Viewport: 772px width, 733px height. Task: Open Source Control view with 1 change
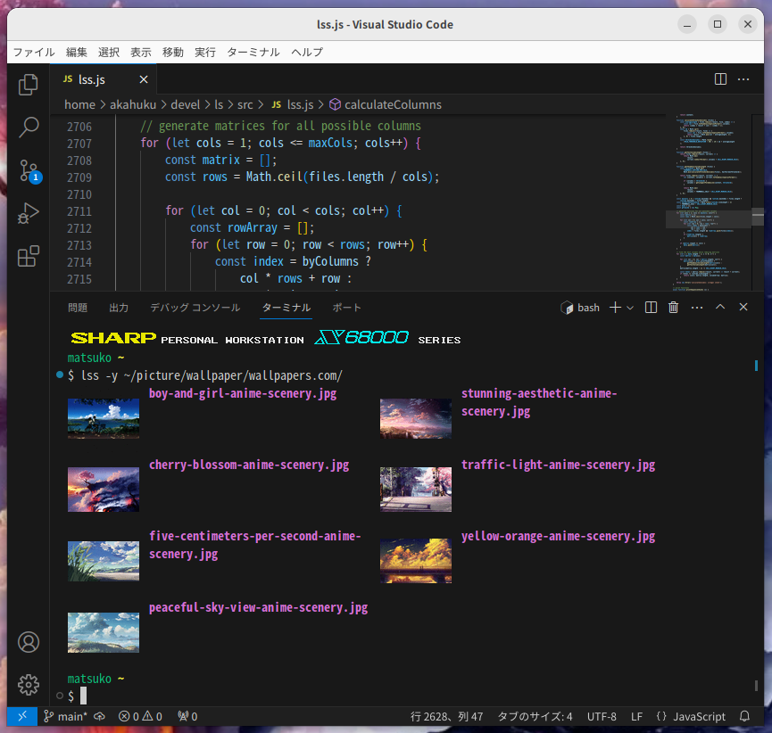(x=29, y=170)
